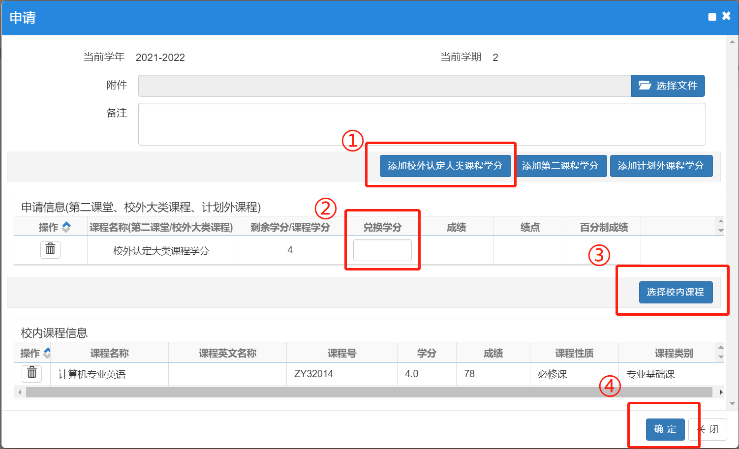Screen dimensions: 739x449
Task: Click the 课程名称 column header
Action: click(109, 353)
